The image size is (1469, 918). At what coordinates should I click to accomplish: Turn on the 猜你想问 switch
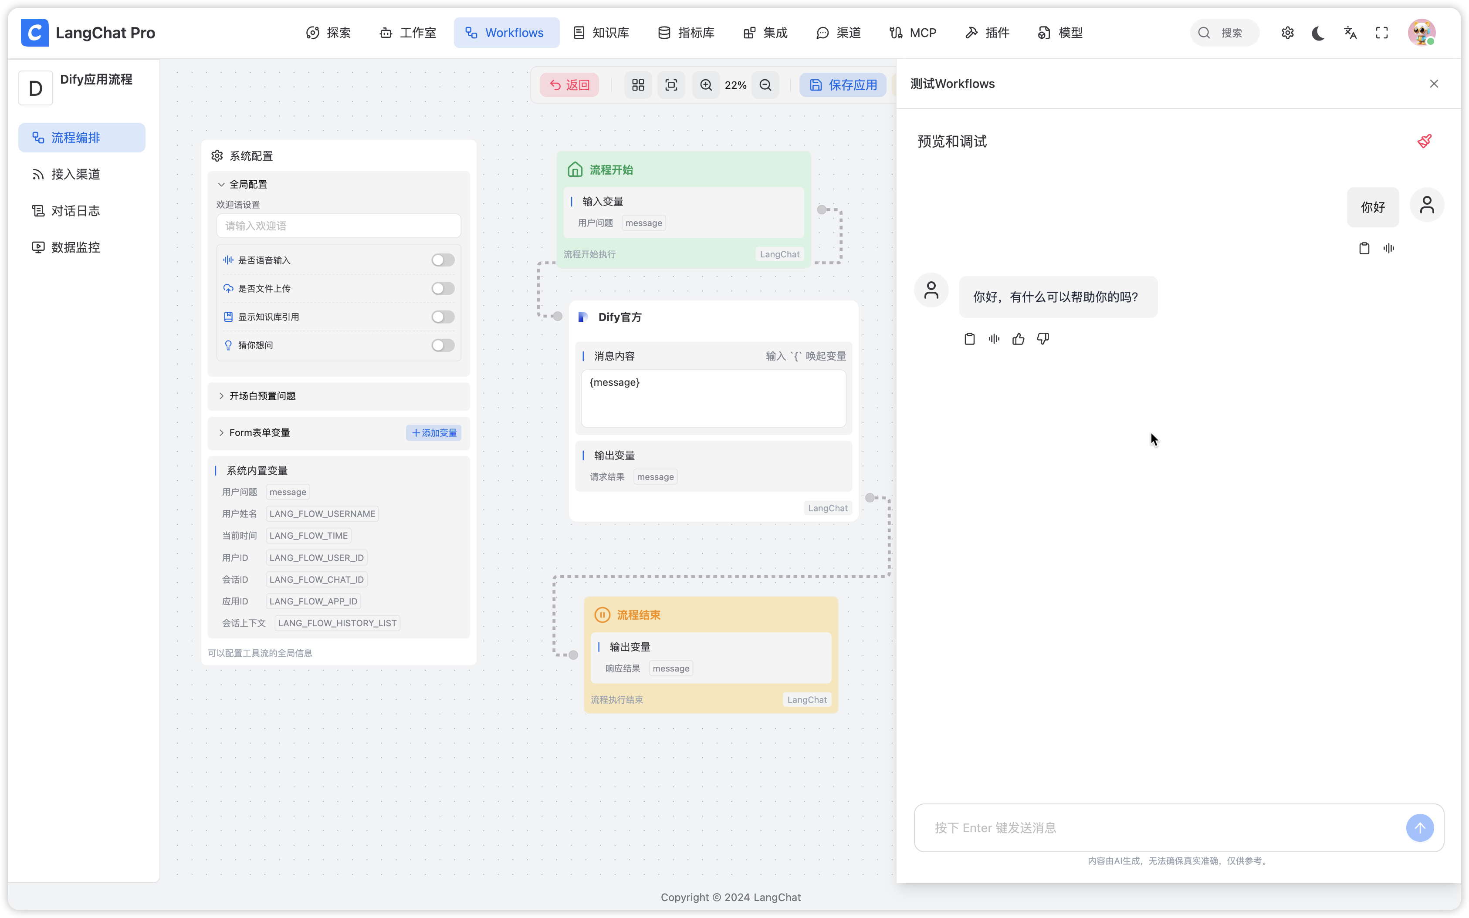(443, 345)
